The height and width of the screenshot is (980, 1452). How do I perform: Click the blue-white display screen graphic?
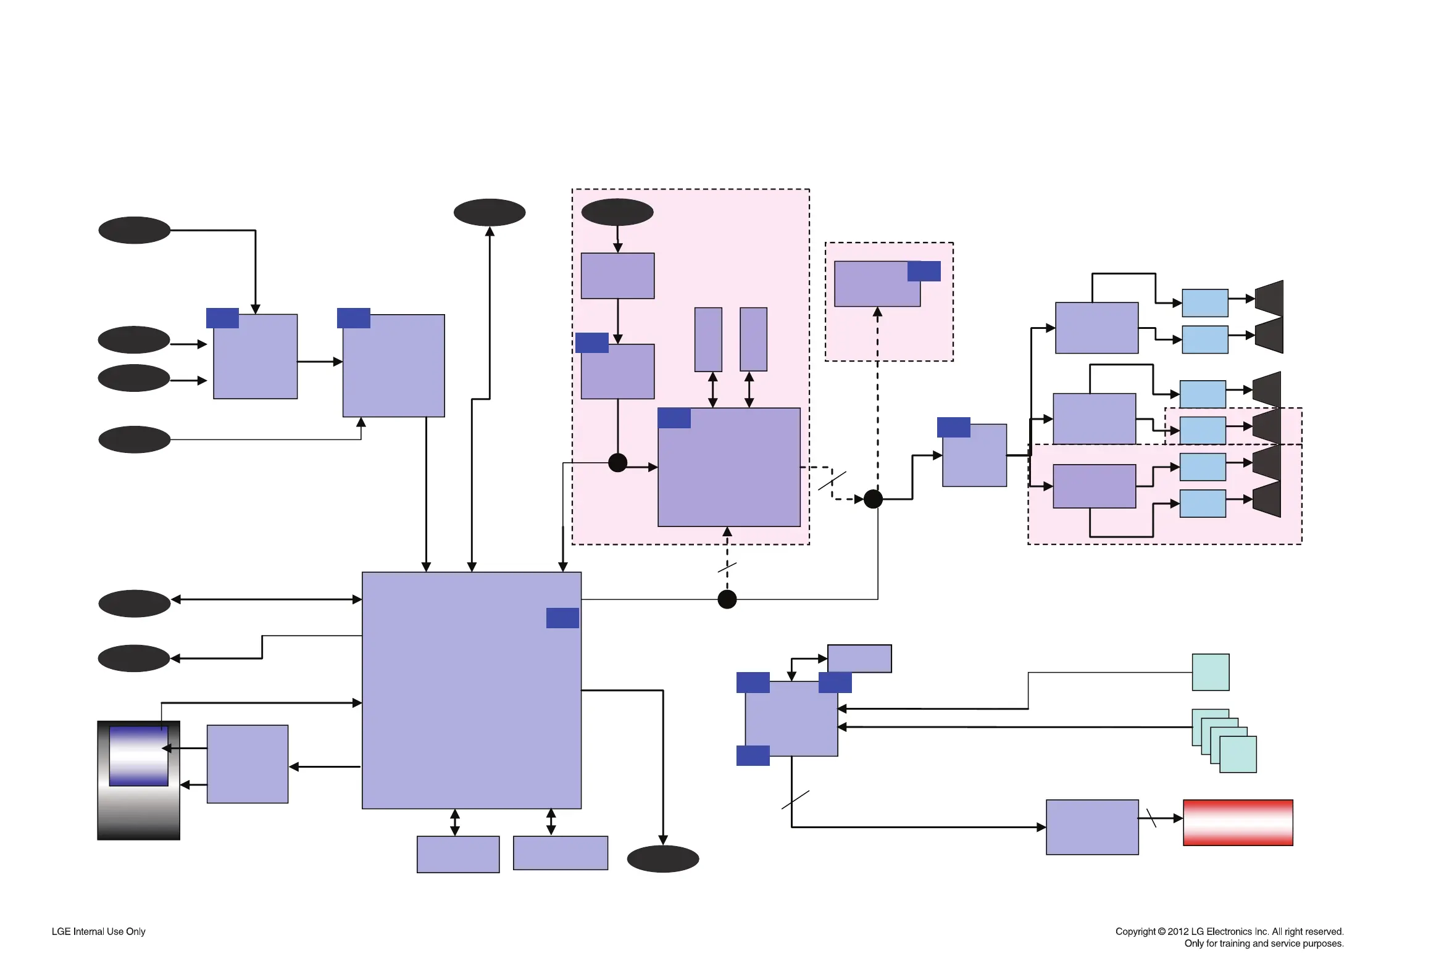(x=139, y=756)
